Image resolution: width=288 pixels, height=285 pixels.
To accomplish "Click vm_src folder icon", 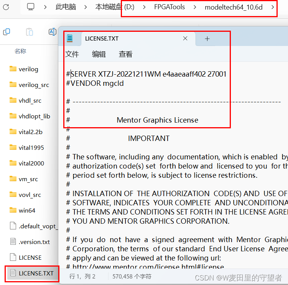I will [x=13, y=179].
